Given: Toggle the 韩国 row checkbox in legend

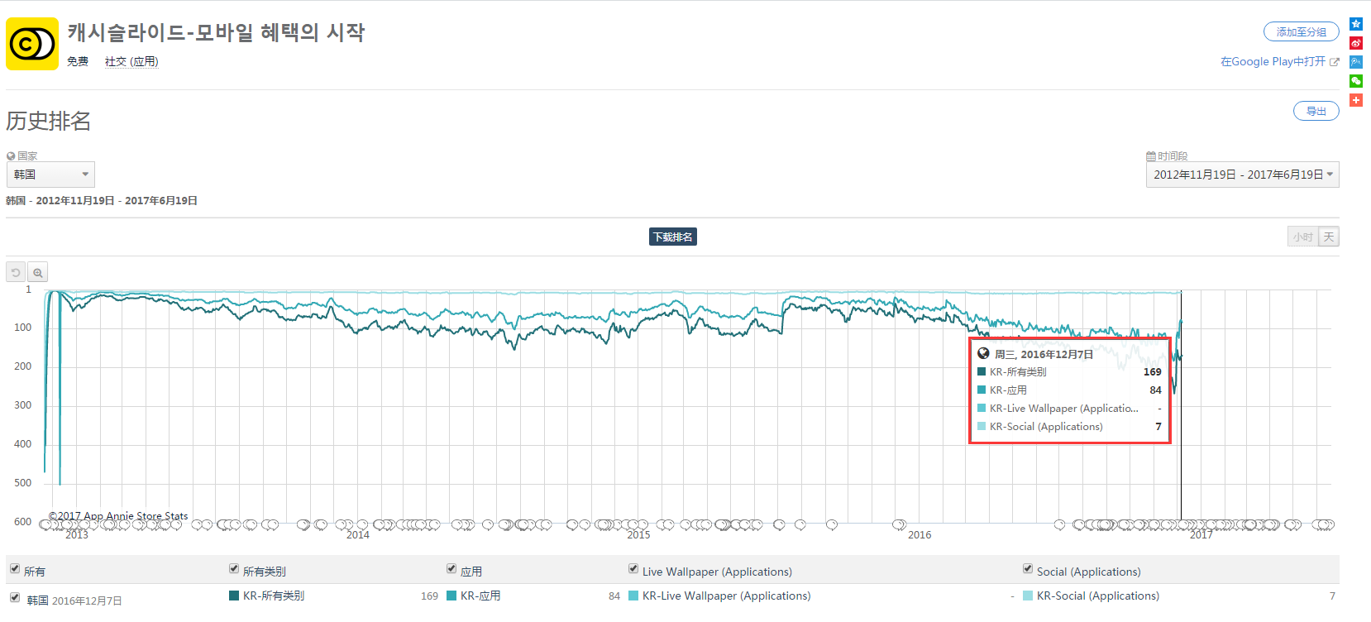Looking at the screenshot, I should tap(15, 597).
